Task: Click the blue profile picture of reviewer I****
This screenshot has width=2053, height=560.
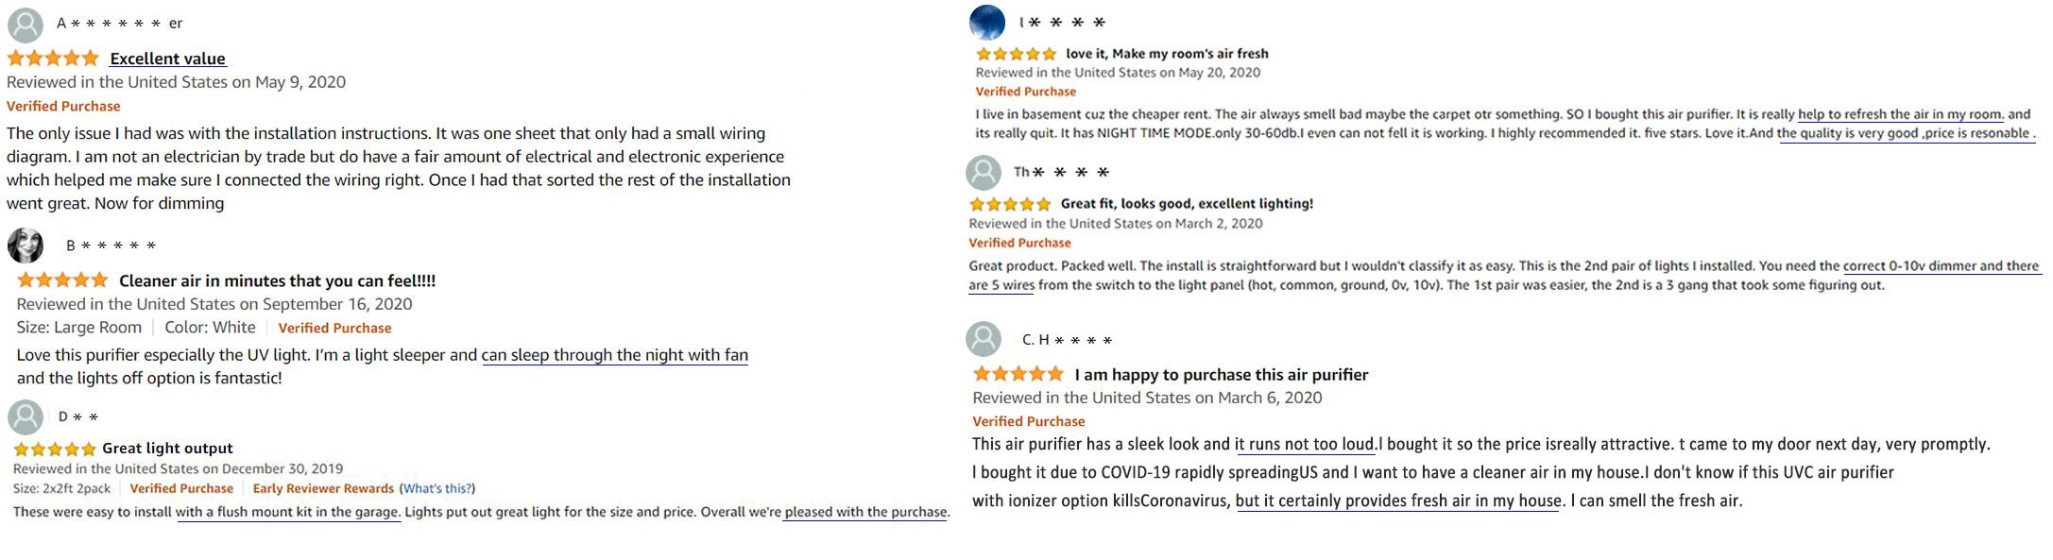Action: pos(987,22)
